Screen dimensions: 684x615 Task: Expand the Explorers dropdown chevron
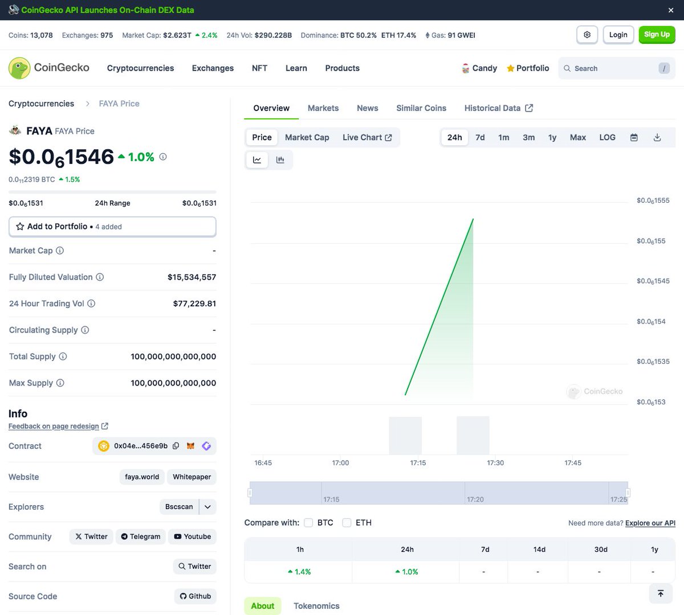point(207,507)
